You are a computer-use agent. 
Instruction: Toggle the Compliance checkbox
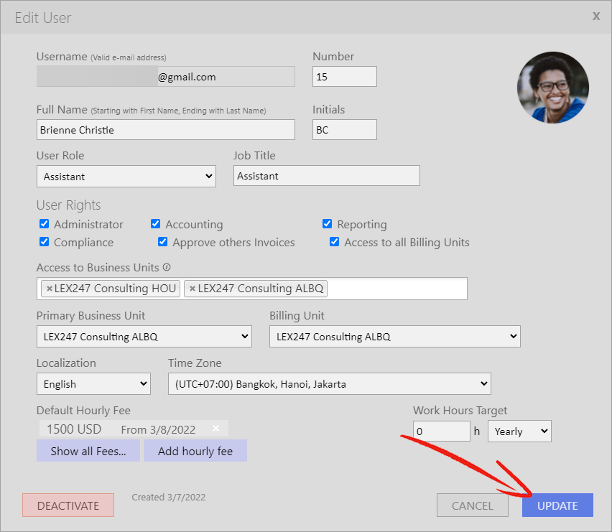44,242
